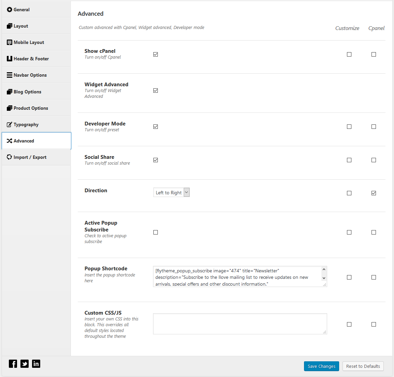
Task: Click the Typography pencil icon
Action: [9, 124]
